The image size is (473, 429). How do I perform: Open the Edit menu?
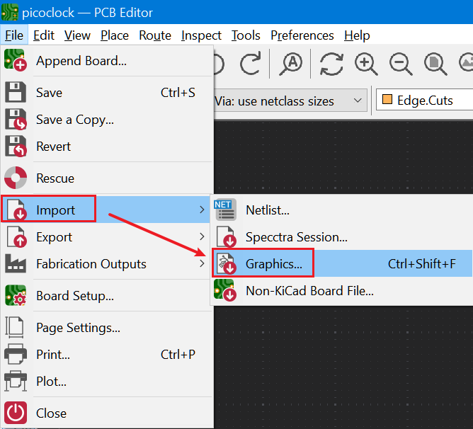point(44,35)
